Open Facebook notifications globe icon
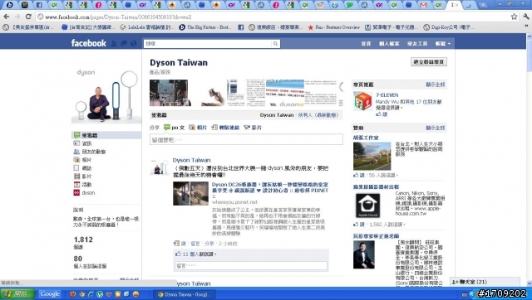Image resolution: width=532 pixels, height=300 pixels. 134,43
